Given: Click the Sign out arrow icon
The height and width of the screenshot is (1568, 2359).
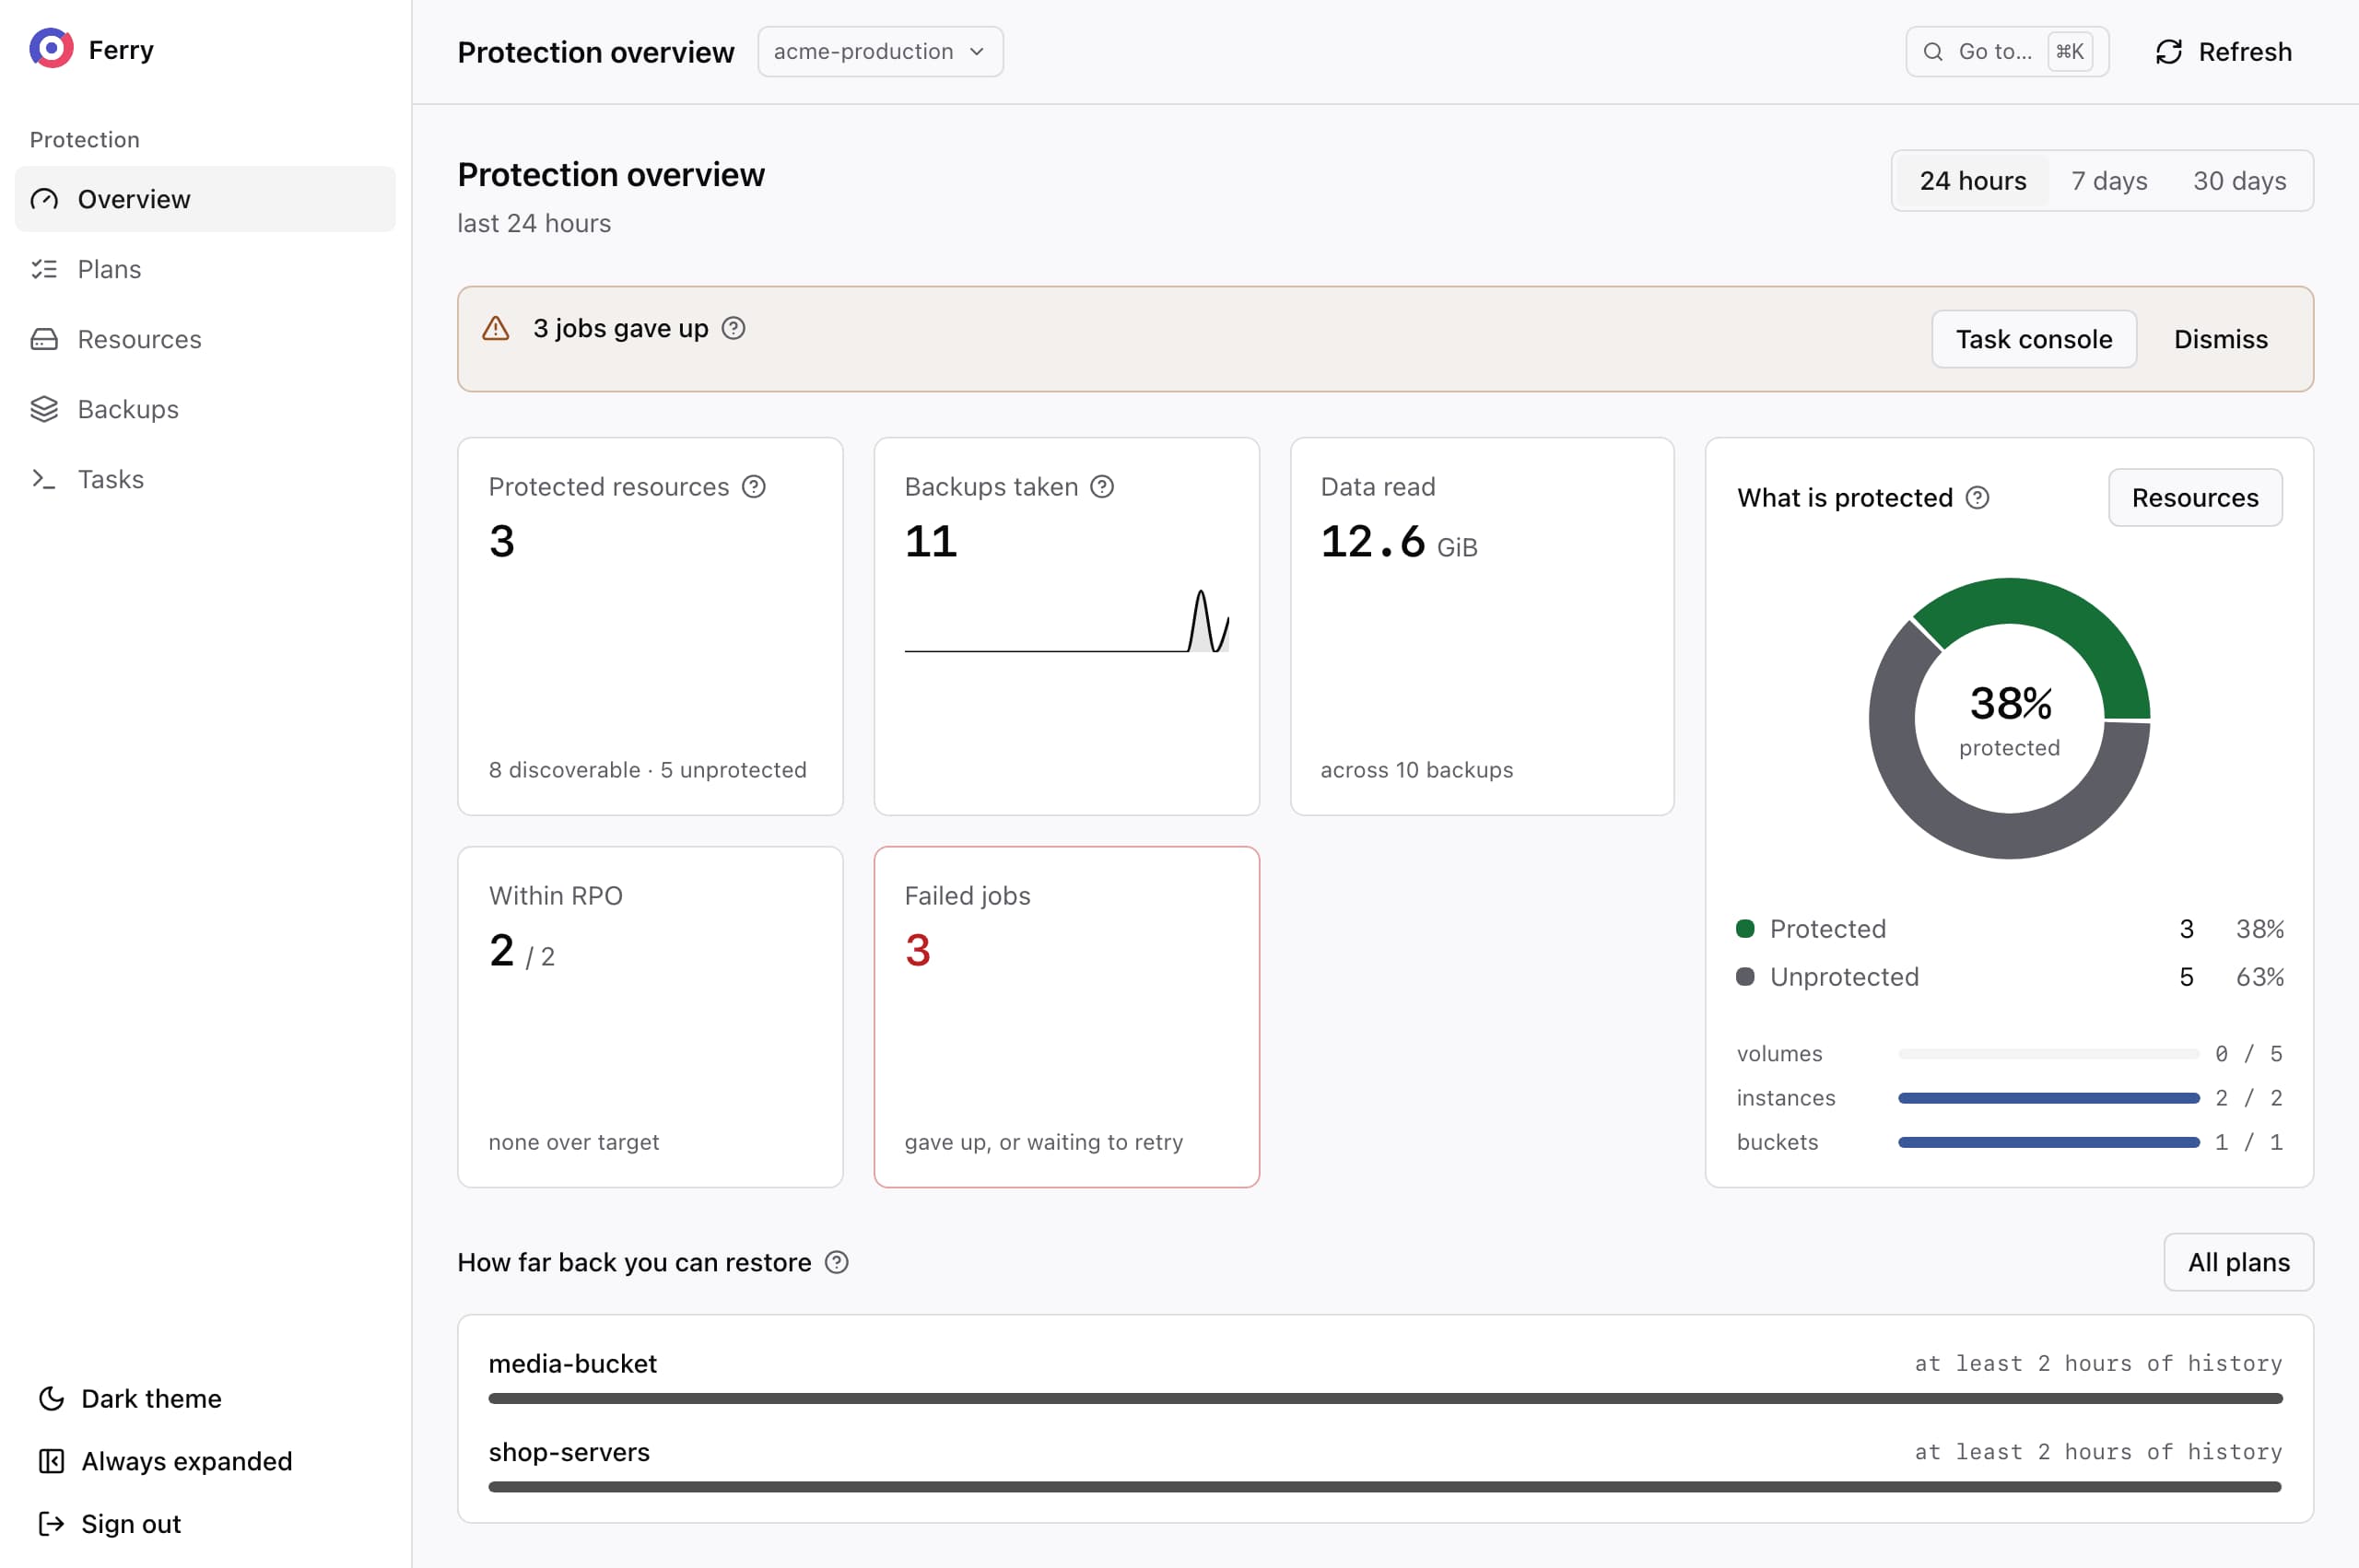Looking at the screenshot, I should [x=51, y=1524].
